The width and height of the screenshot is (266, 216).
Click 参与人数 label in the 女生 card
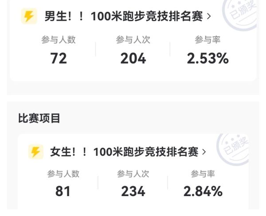click(x=63, y=174)
